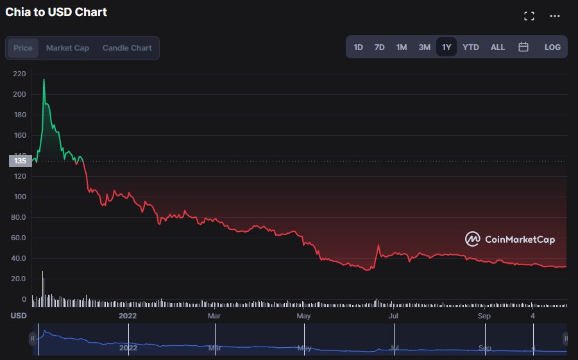The width and height of the screenshot is (578, 360).
Task: Click the Sep label on the x-axis
Action: (x=484, y=316)
